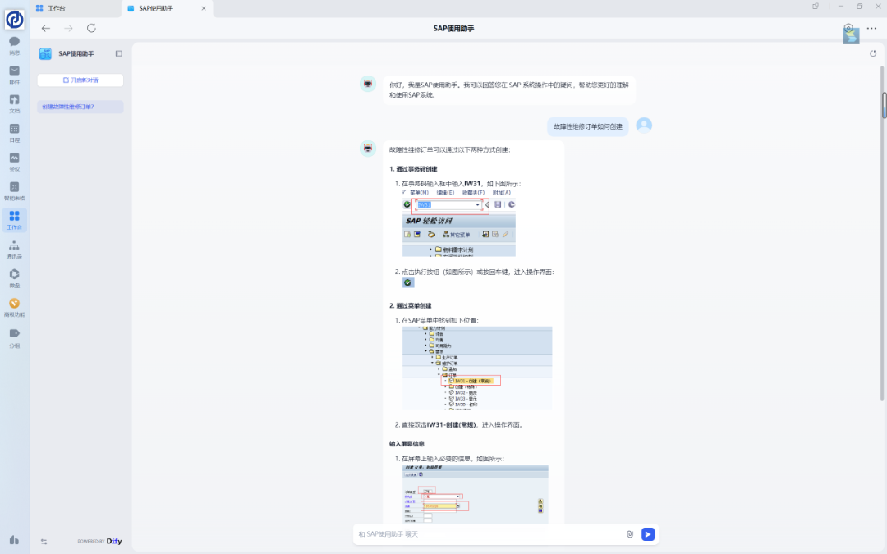Focus the 和 SAP使用助手 聊天 input box
This screenshot has height=554, width=887.
[489, 534]
